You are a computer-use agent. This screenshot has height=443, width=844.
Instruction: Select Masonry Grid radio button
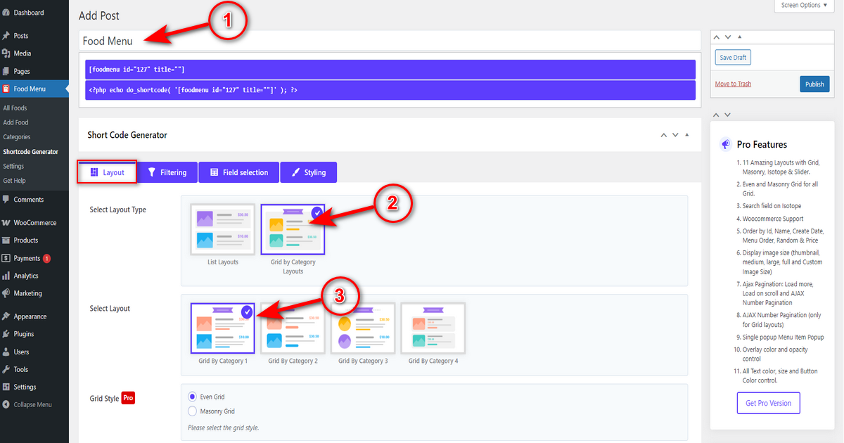[192, 411]
